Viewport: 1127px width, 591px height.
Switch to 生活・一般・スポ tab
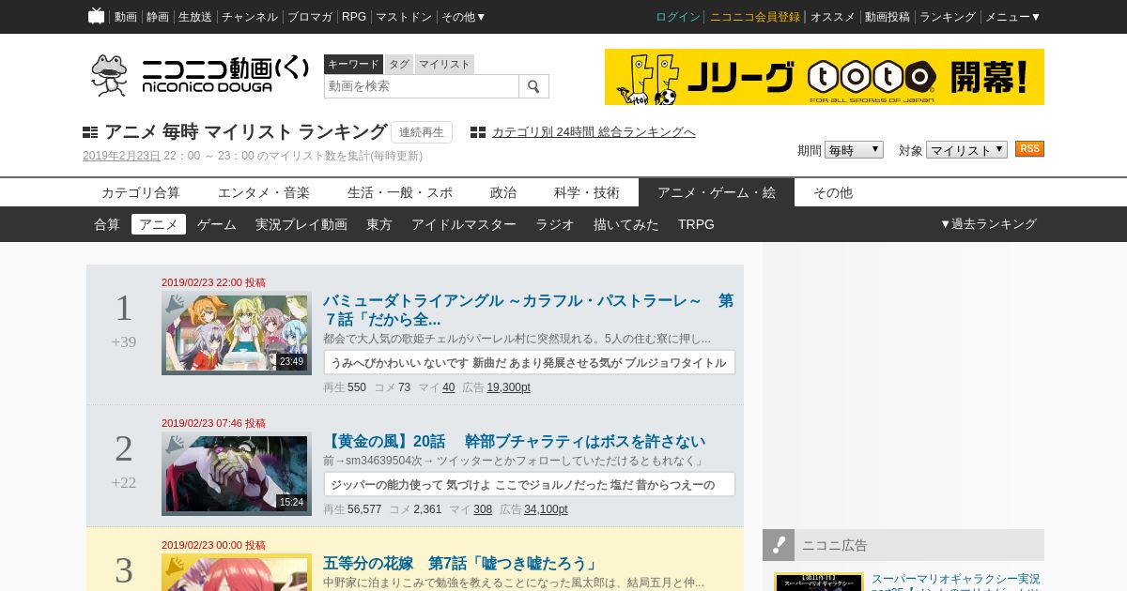pyautogui.click(x=400, y=192)
